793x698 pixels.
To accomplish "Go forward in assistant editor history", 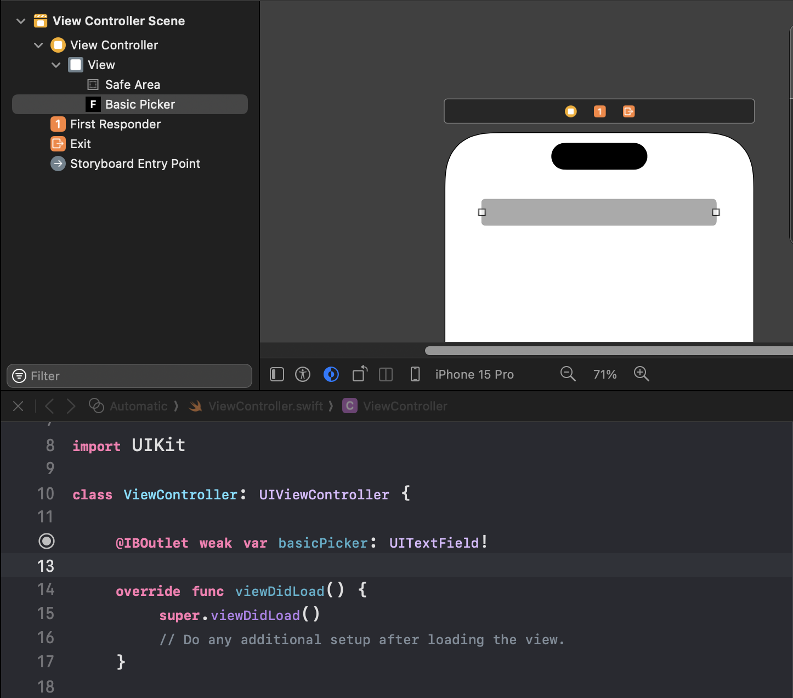I will 71,406.
